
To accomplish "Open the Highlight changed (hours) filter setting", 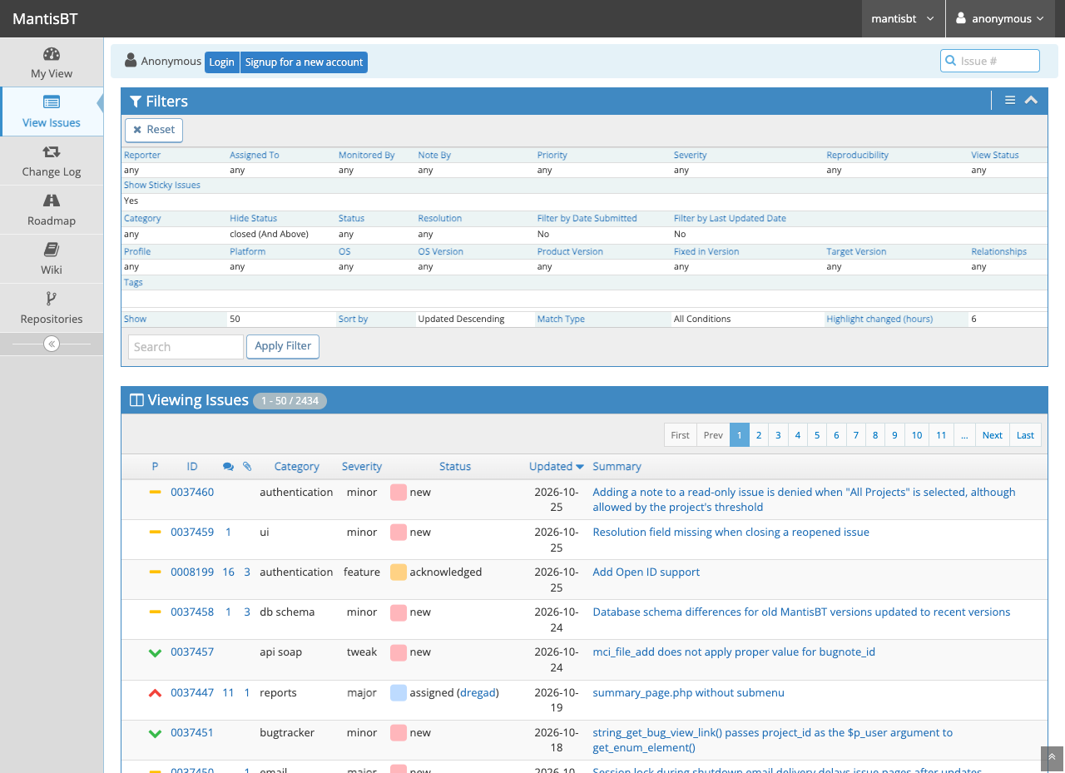I will (879, 319).
